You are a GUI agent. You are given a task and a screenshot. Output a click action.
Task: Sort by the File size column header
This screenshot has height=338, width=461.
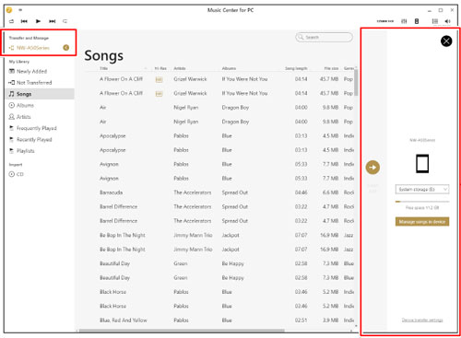pos(331,68)
